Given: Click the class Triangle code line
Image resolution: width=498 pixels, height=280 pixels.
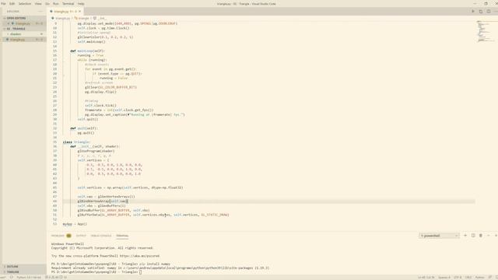Looking at the screenshot, I should click(76, 142).
